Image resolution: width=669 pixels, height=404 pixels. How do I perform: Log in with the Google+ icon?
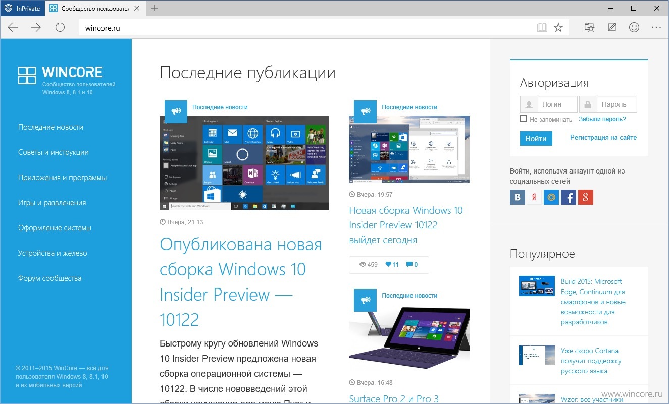(586, 197)
